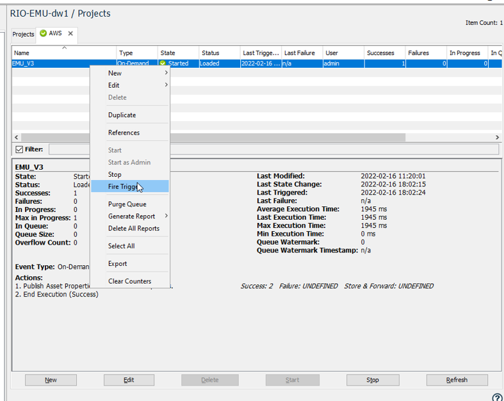Screen dimensions: 504x401
Task: Click the admin user cell
Action: (343, 63)
